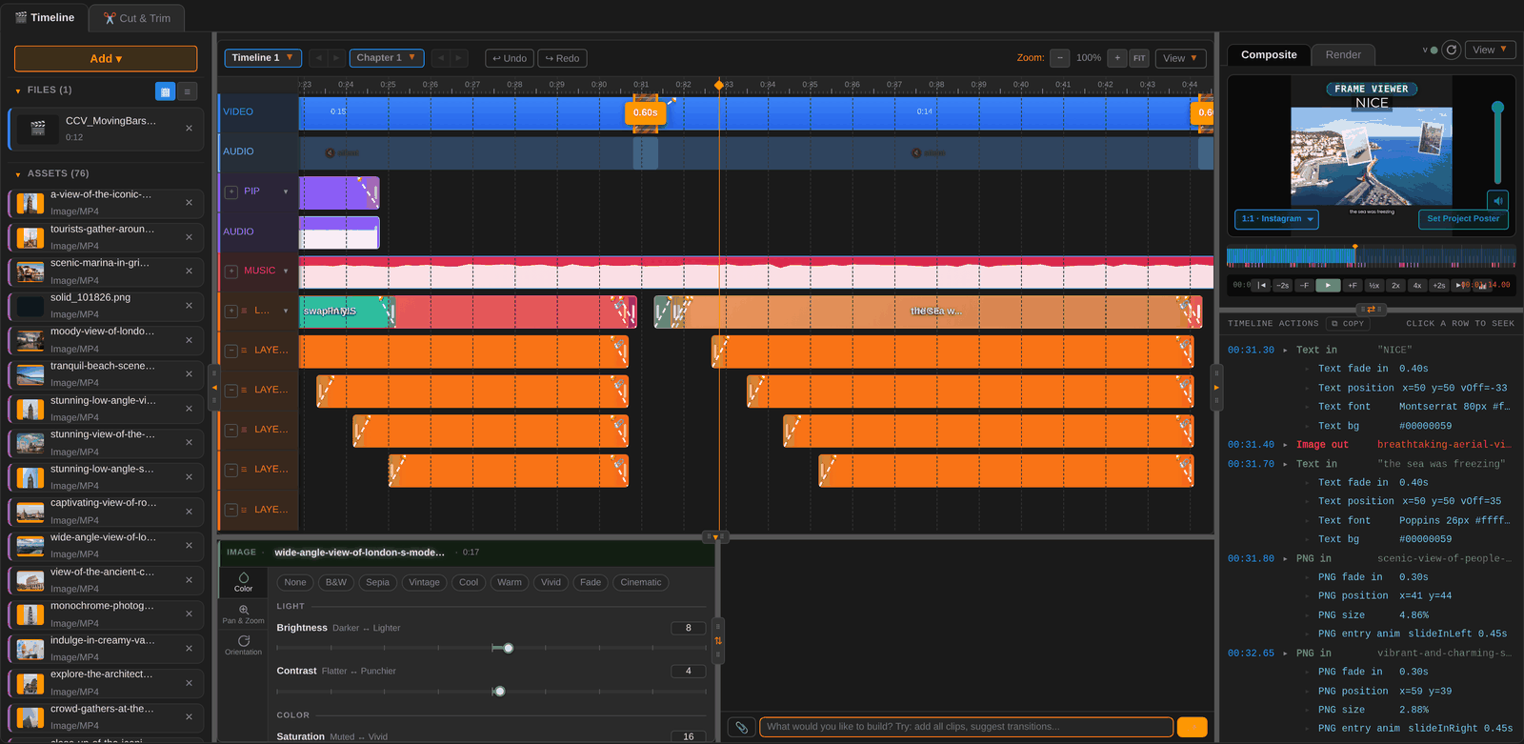Toggle the second LAYE... track minus box
The height and width of the screenshot is (744, 1524).
[x=231, y=391]
